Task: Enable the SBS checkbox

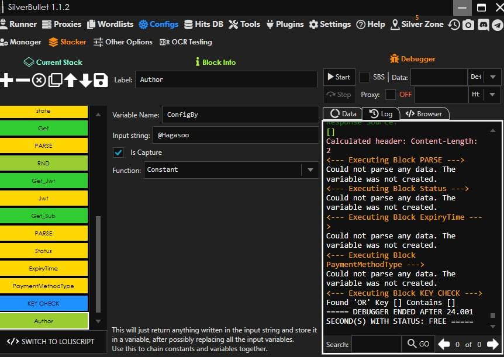Action: 364,77
